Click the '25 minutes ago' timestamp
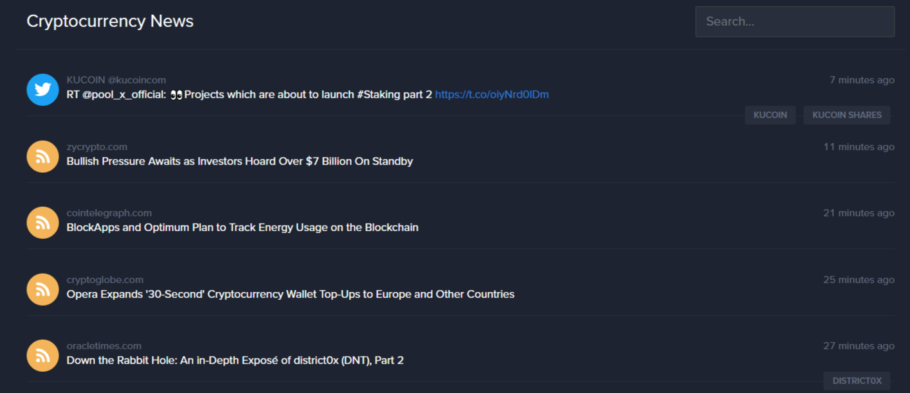This screenshot has height=393, width=910. [859, 280]
